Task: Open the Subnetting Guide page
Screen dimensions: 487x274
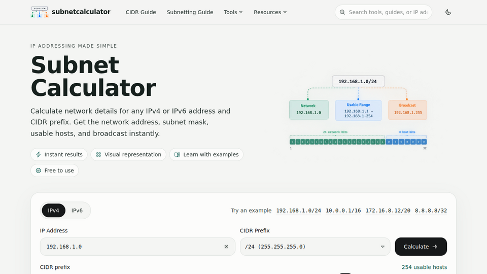Action: 190,12
